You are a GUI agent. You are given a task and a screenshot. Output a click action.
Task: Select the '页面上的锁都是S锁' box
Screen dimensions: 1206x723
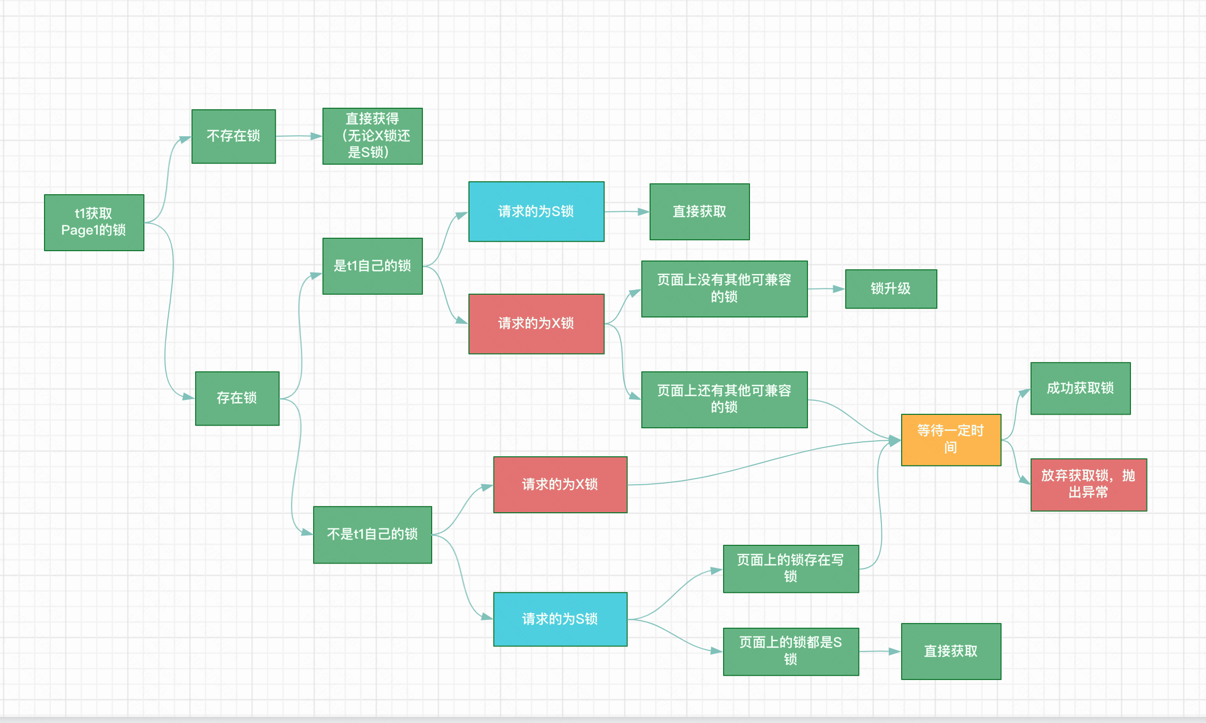(790, 652)
